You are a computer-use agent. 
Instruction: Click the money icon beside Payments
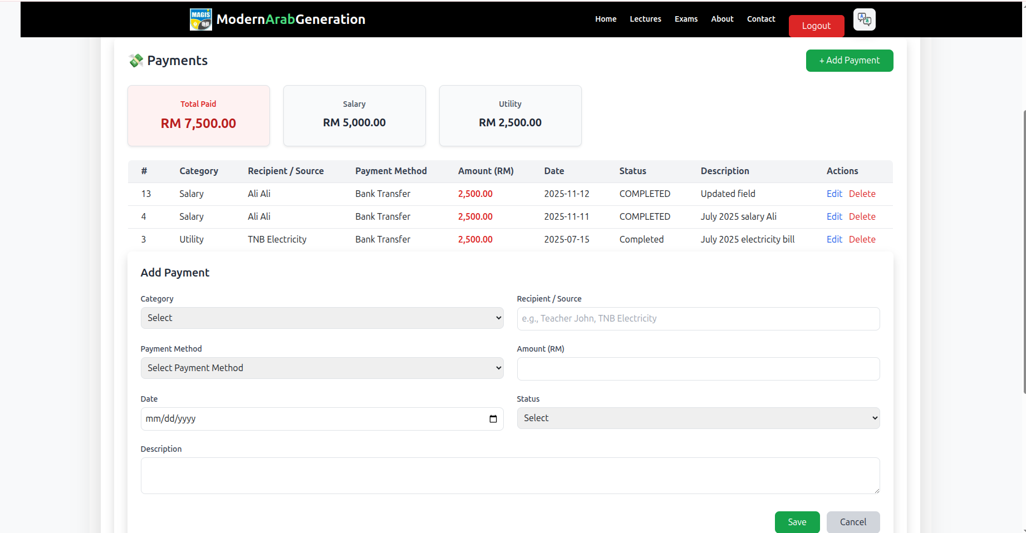[x=136, y=61]
